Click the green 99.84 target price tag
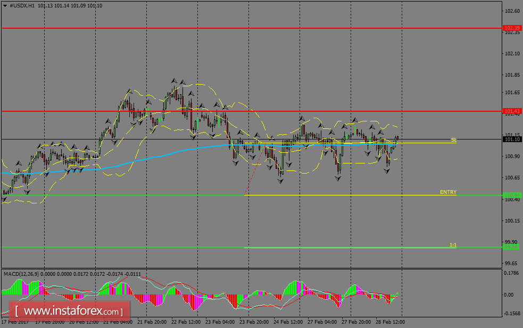 click(510, 248)
